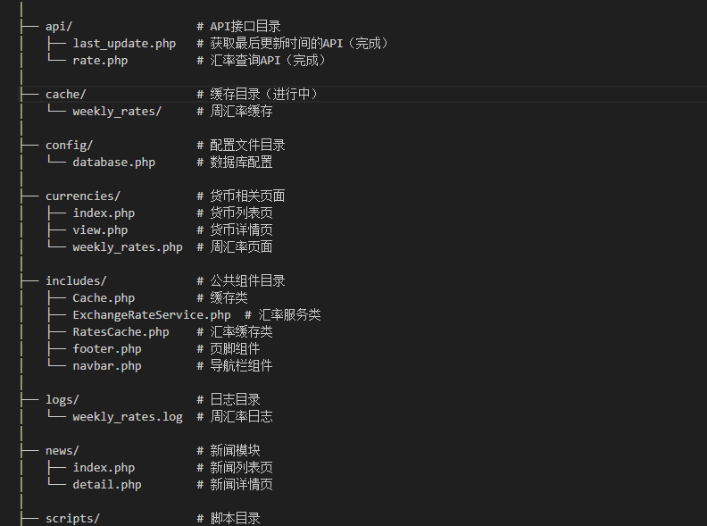Click the text 'scripts/'

point(72,519)
